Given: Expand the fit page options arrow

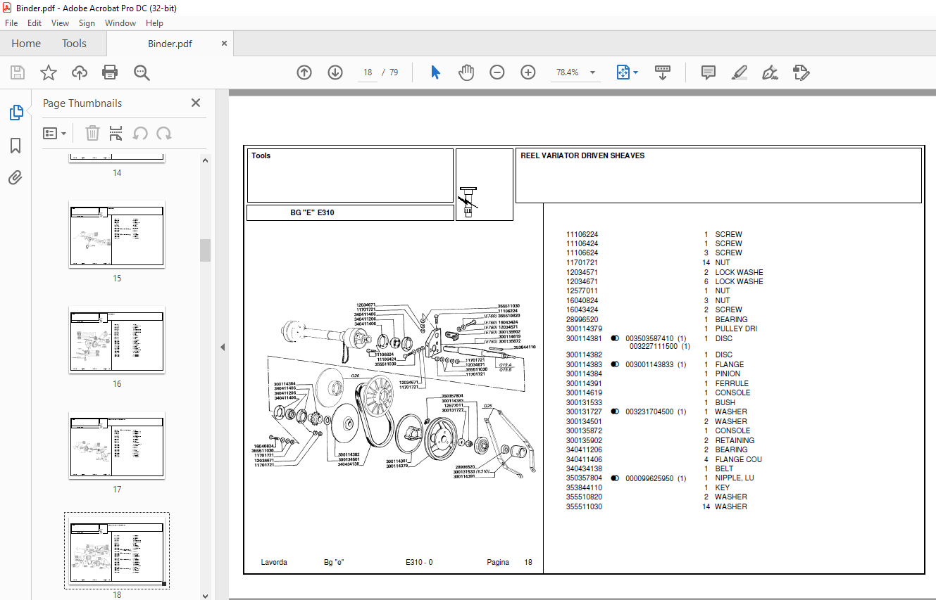Looking at the screenshot, I should point(635,72).
